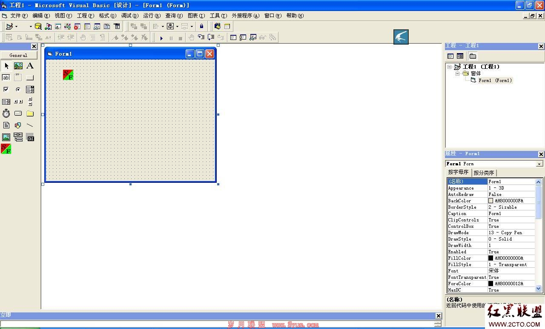
Task: Select the PictureBox control tool
Action: coord(18,66)
